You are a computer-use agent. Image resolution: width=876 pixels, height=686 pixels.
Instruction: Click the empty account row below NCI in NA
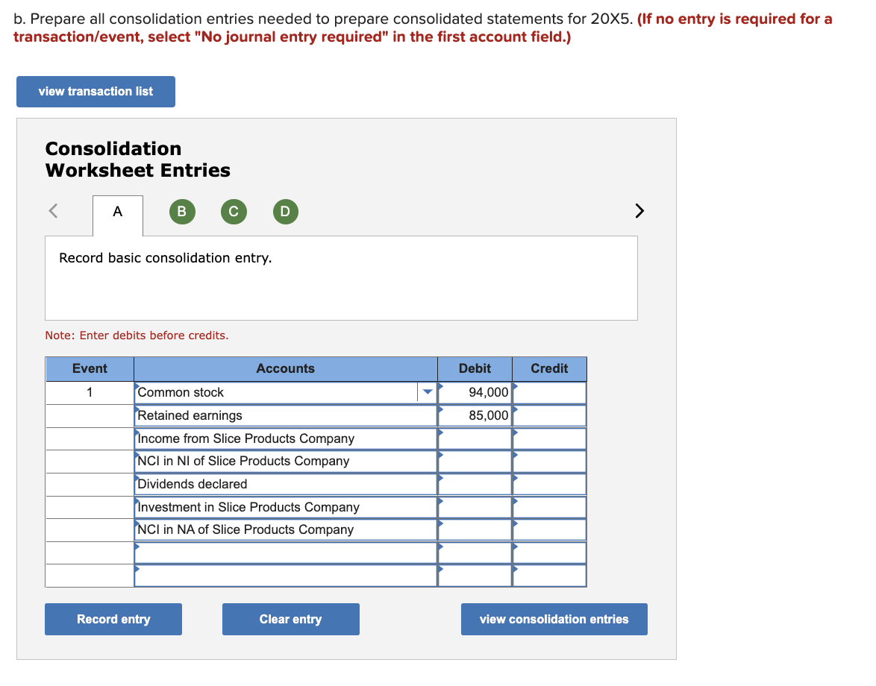[286, 552]
